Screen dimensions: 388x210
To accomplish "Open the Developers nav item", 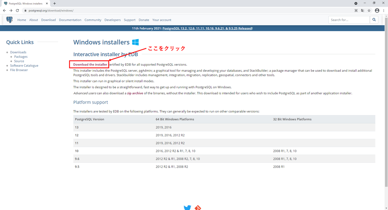I will point(113,20).
